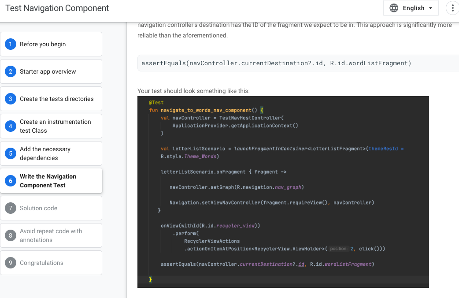459x298 pixels.
Task: Open the English language dropdown
Action: (411, 8)
